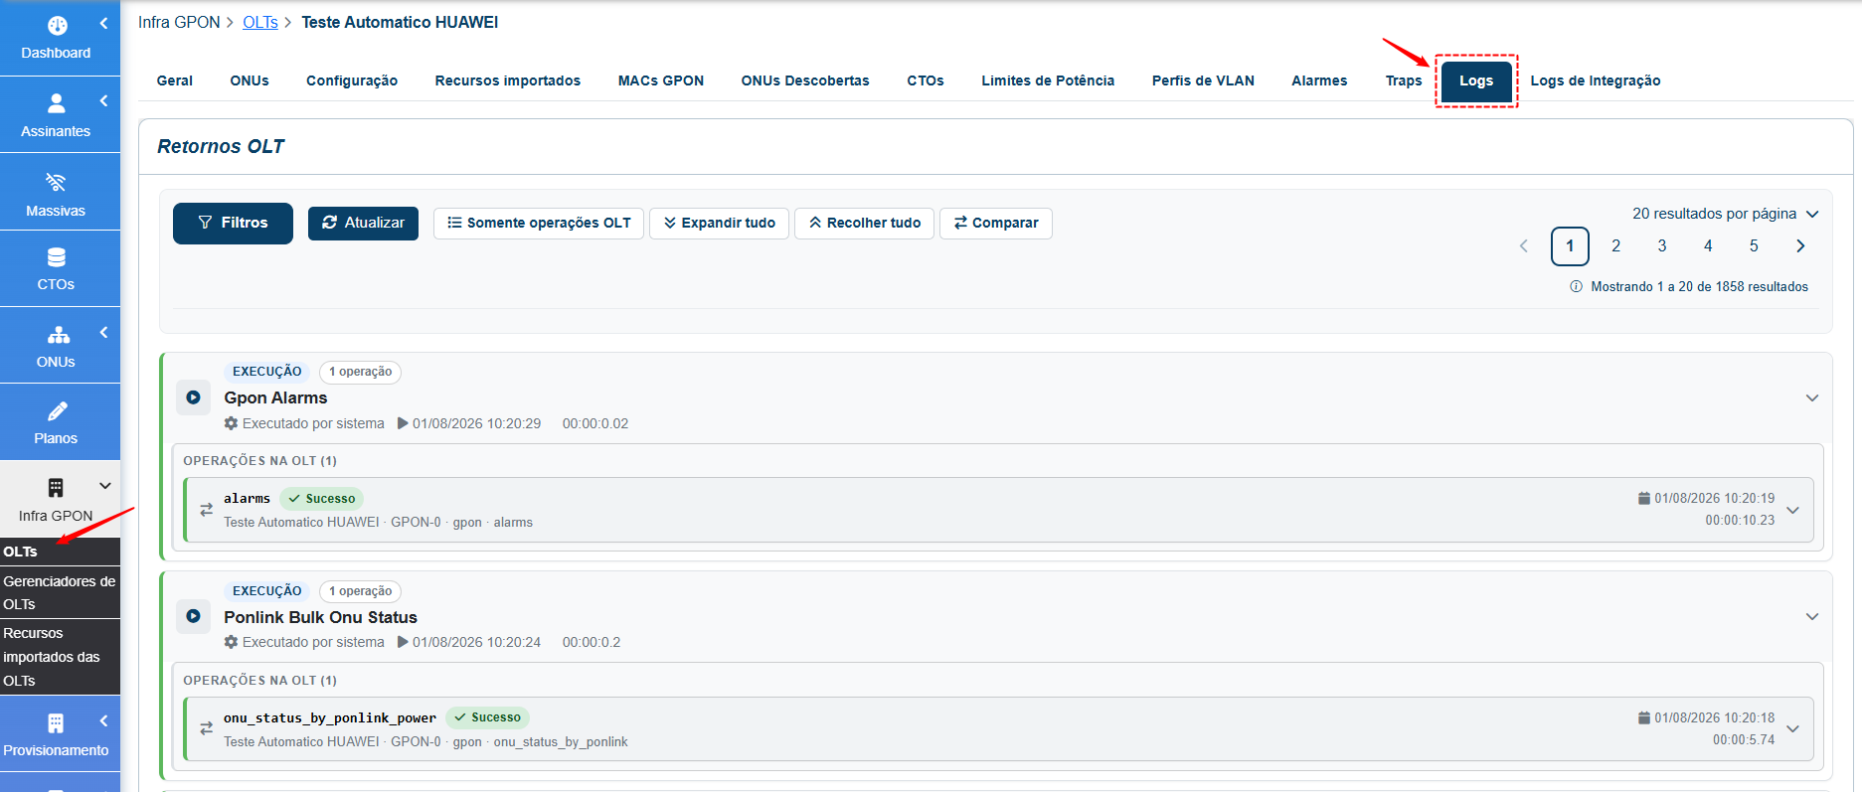
Task: Click the Comparar button
Action: coord(996,223)
